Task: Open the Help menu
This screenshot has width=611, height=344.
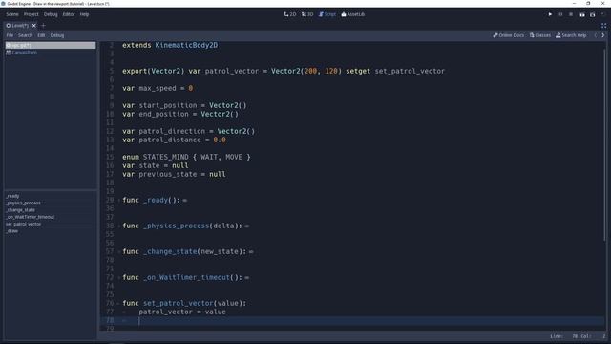Action: [x=85, y=14]
